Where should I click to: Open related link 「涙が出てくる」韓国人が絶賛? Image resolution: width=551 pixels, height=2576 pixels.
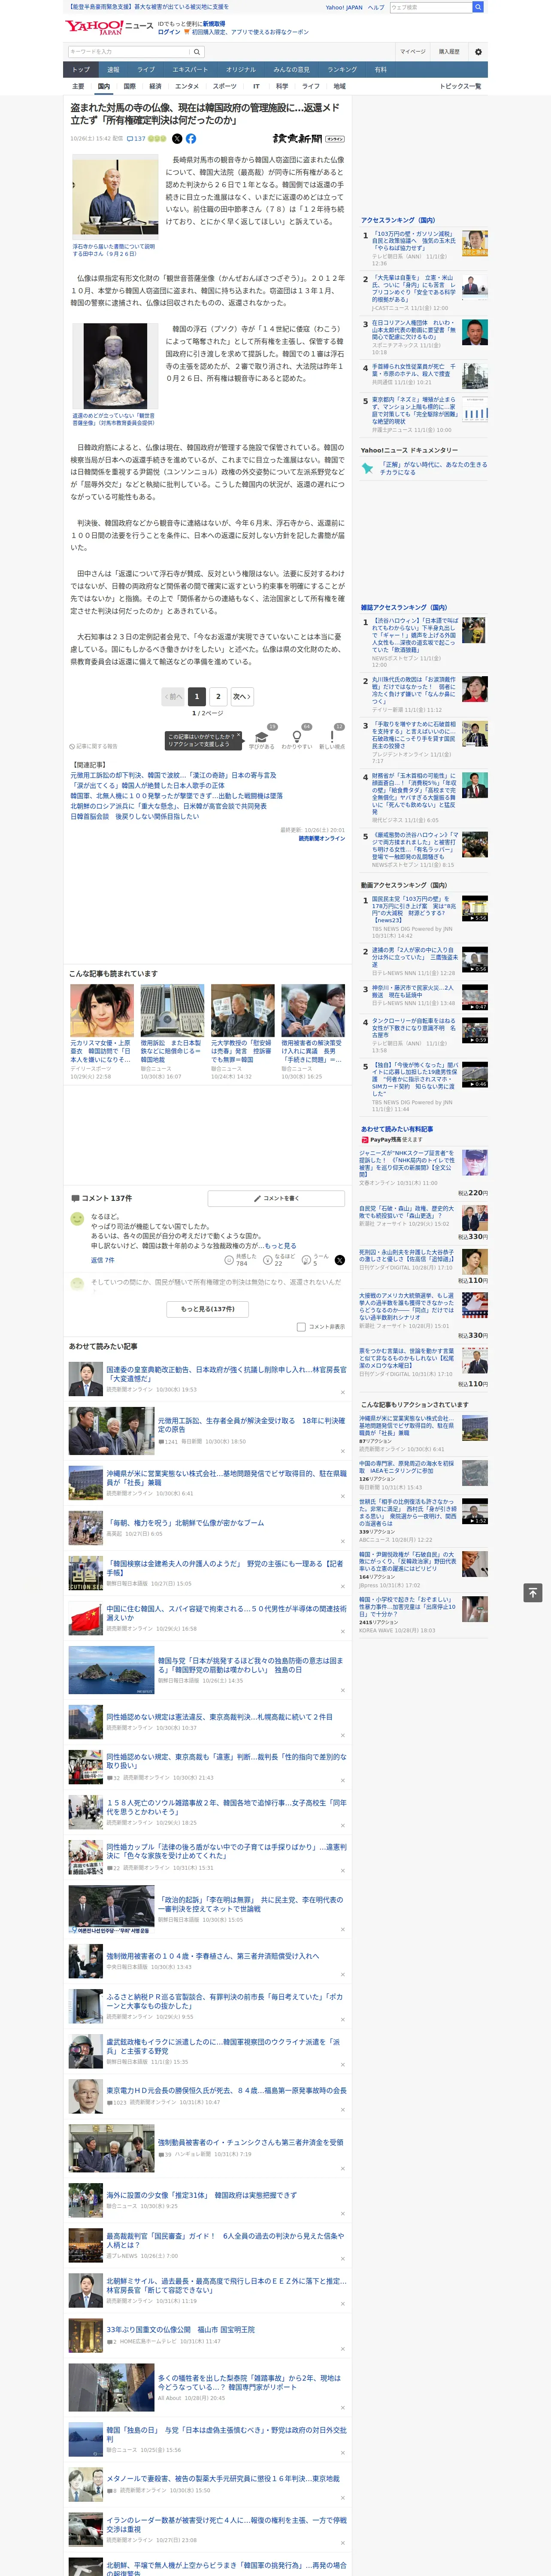[x=147, y=786]
